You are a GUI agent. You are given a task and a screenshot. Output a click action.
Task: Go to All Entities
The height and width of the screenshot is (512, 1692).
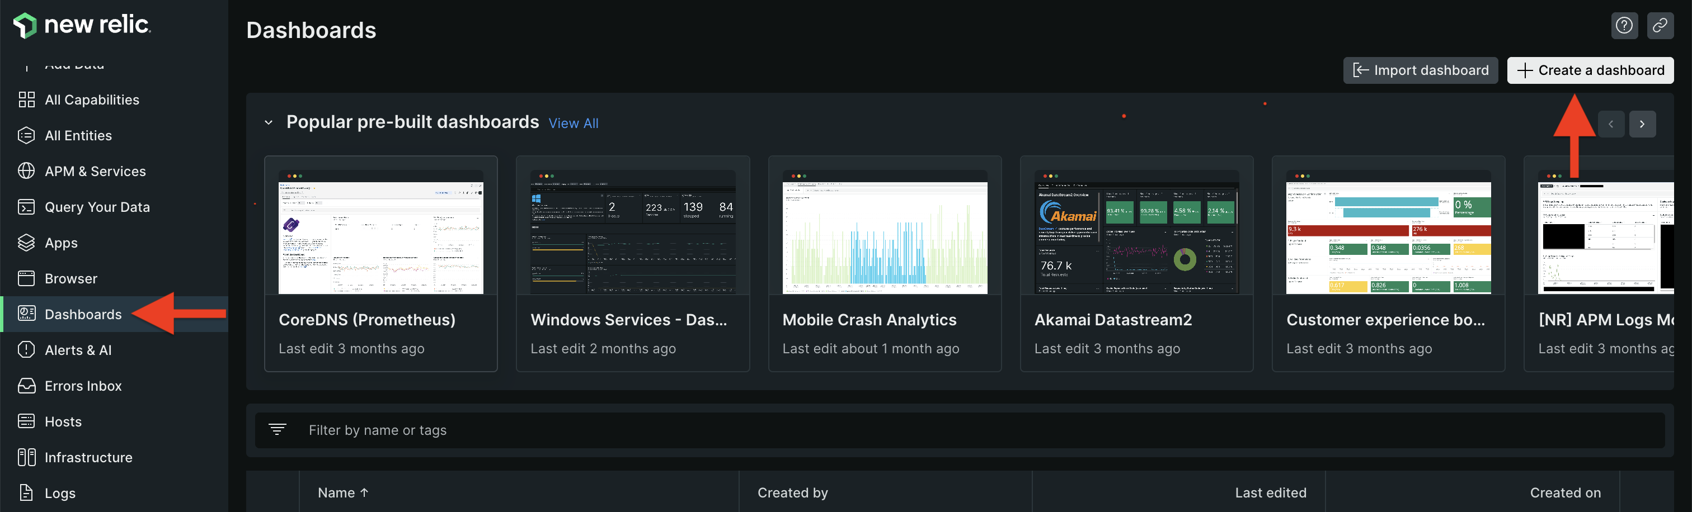click(78, 135)
